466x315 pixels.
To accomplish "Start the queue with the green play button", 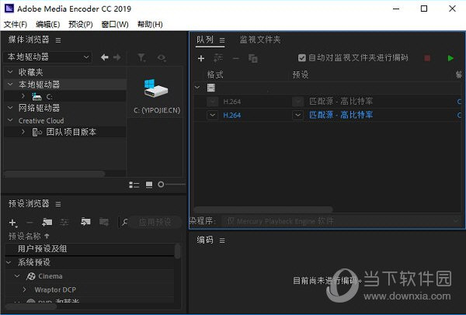I will [x=450, y=58].
